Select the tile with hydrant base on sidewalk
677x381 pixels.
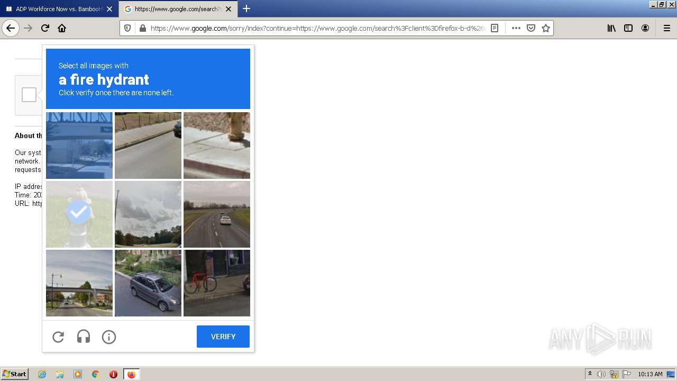217,146
